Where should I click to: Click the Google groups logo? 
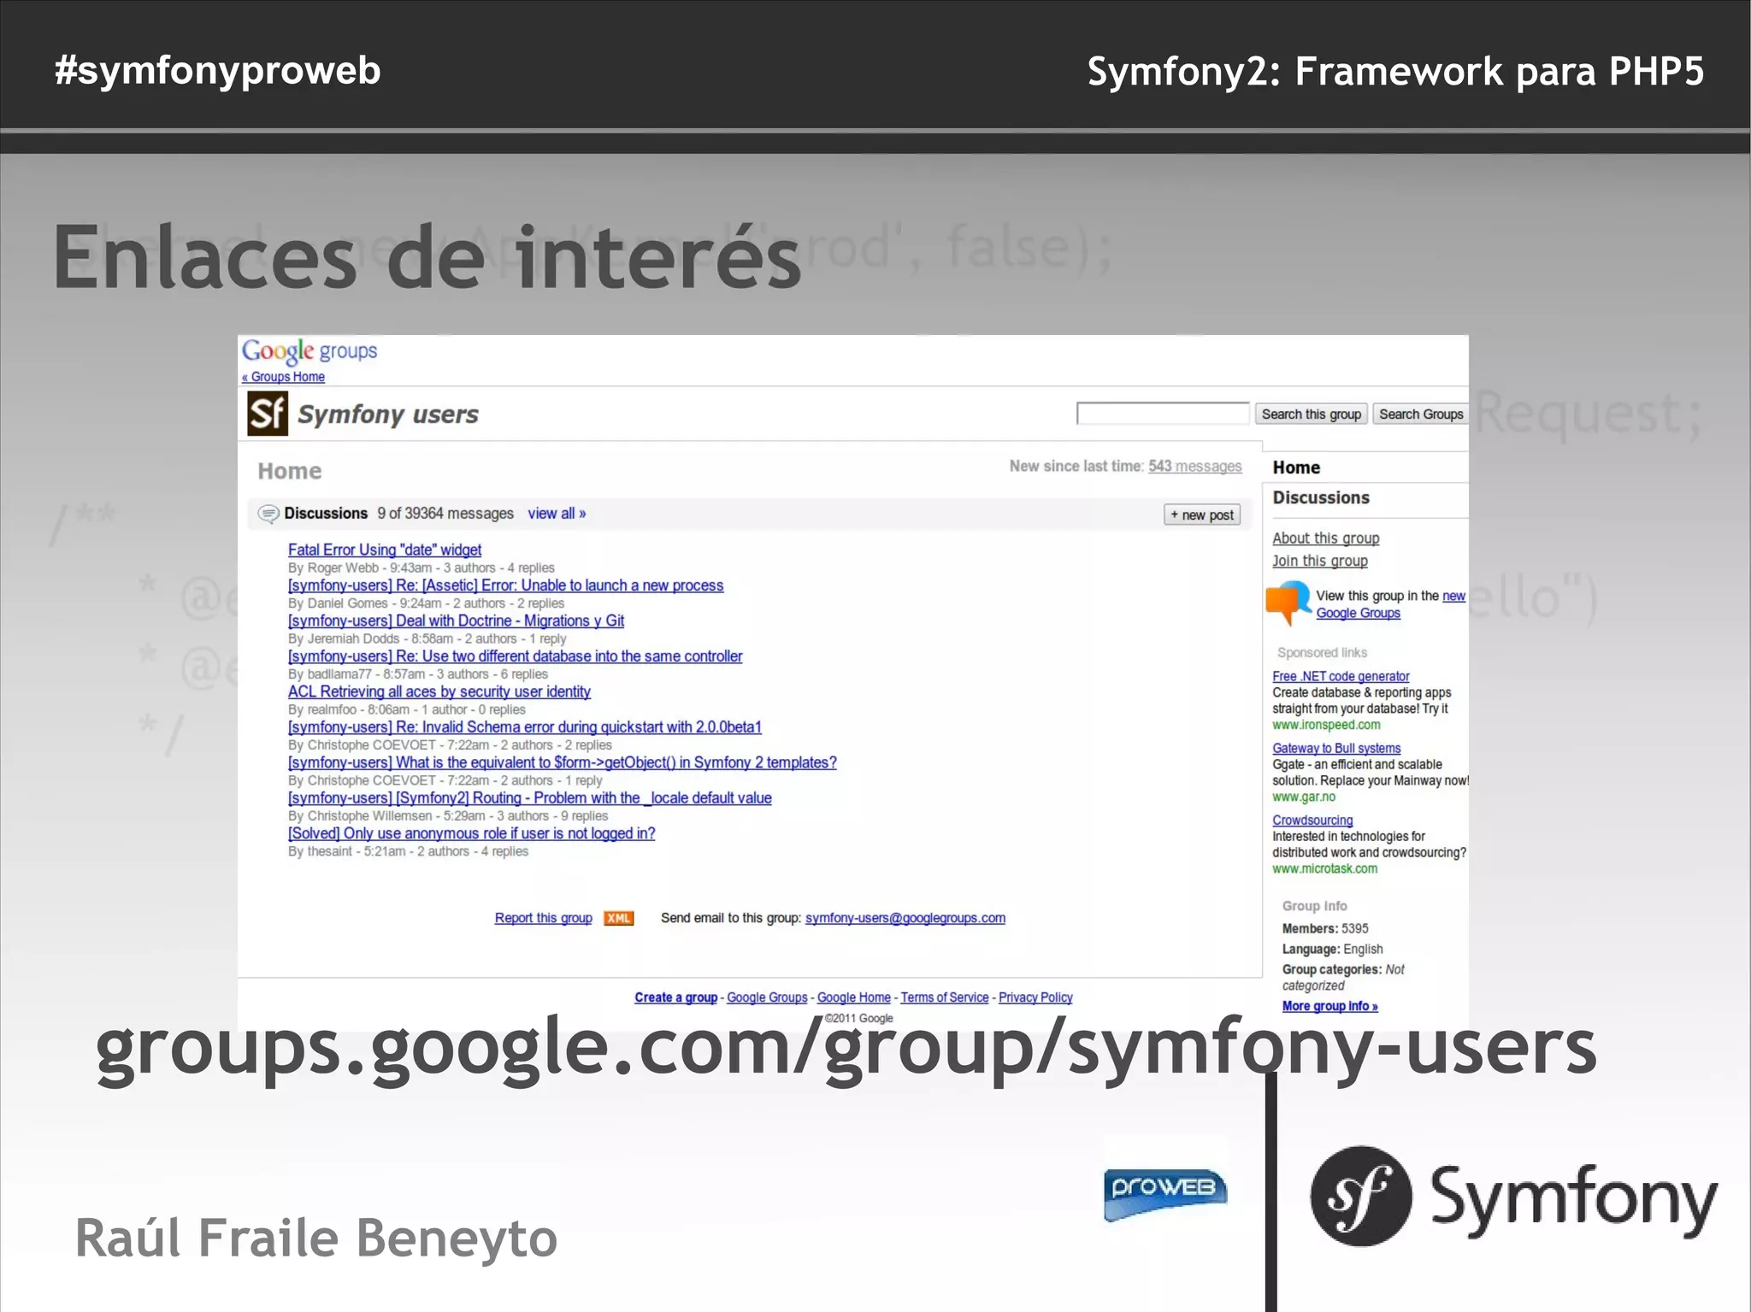pyautogui.click(x=310, y=350)
